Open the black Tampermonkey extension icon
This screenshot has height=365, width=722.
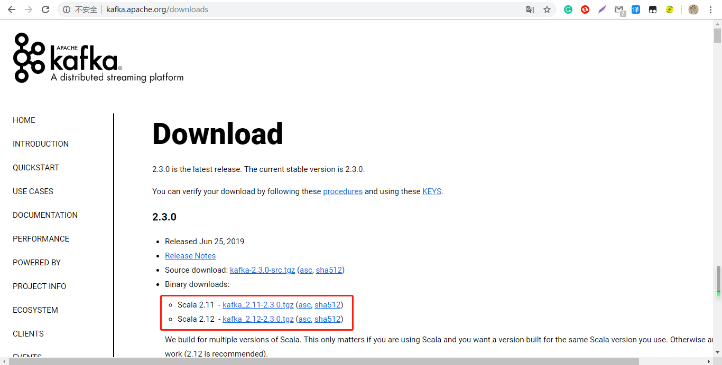tap(653, 9)
